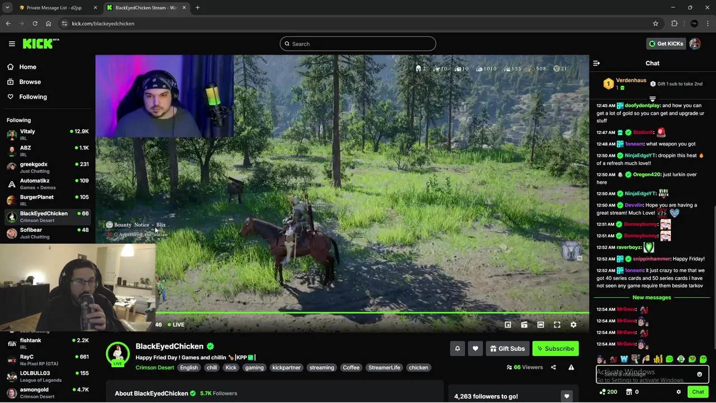This screenshot has width=716, height=403.
Task: Click doofydontplay username in chat
Action: click(643, 105)
